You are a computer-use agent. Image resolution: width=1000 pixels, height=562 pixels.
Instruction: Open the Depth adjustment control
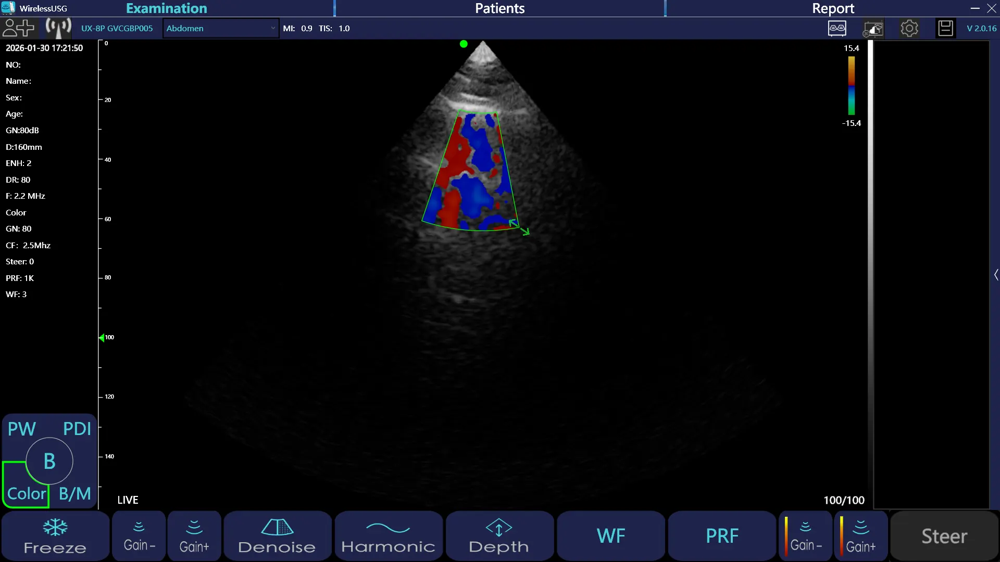click(x=499, y=536)
